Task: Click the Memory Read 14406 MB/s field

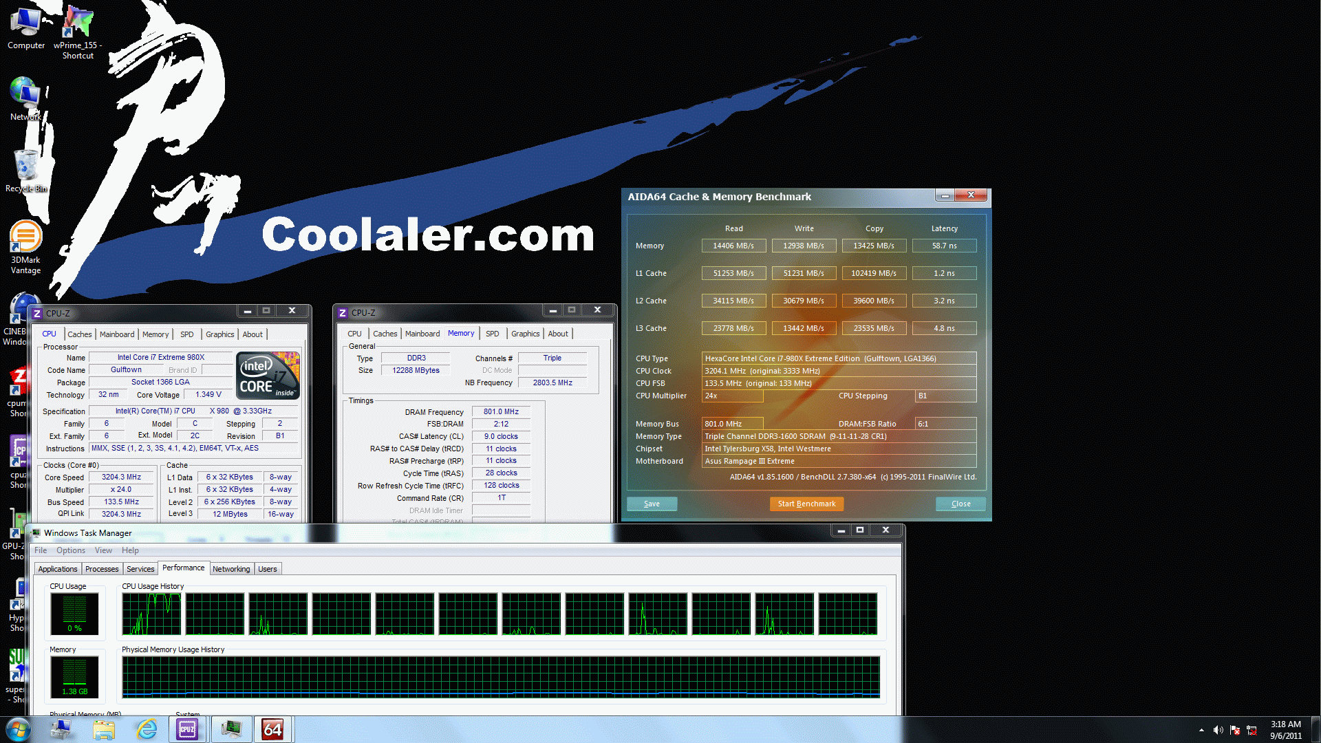Action: 733,246
